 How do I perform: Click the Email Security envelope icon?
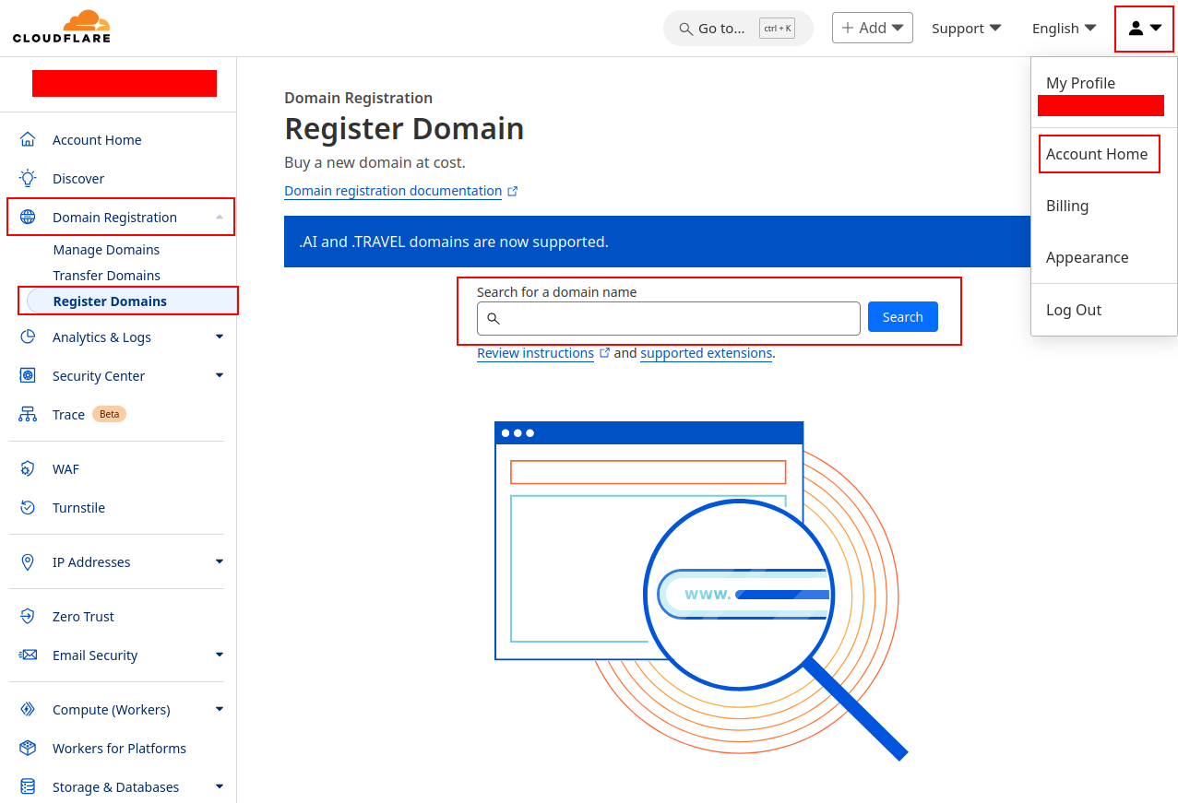click(x=28, y=655)
